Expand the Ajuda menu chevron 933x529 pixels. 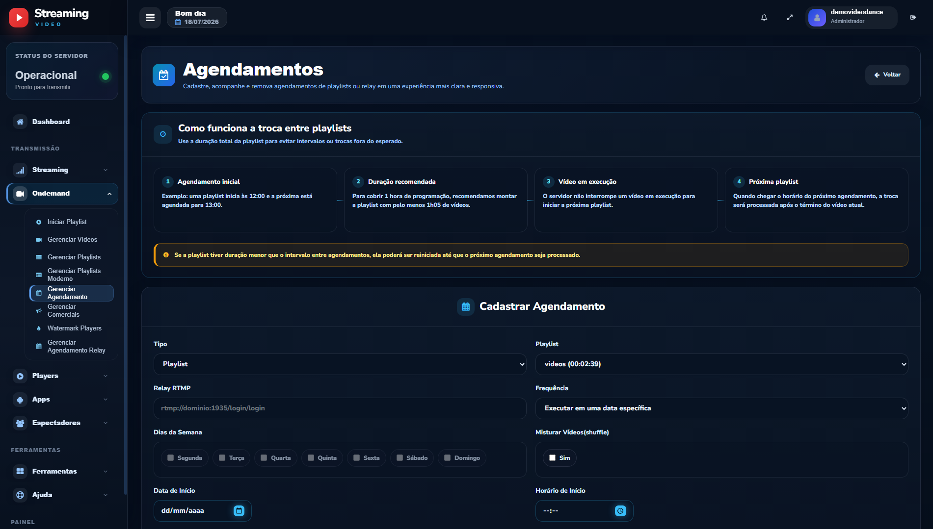click(106, 495)
